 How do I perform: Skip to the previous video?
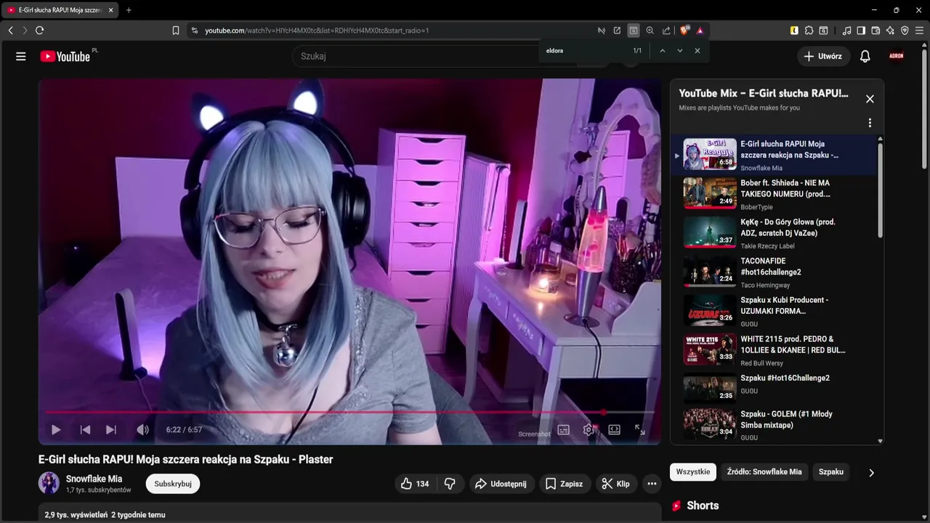click(x=85, y=430)
